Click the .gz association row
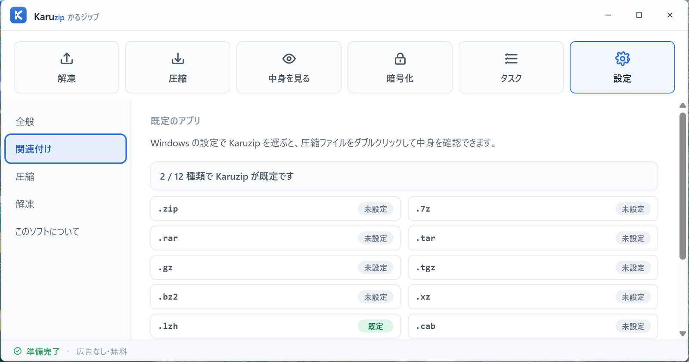689x362 pixels. coord(275,267)
